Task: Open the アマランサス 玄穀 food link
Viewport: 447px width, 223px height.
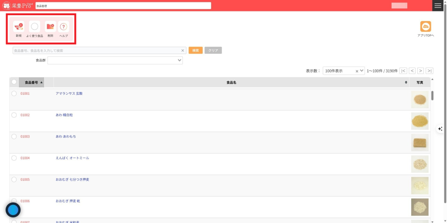Action: 69,93
